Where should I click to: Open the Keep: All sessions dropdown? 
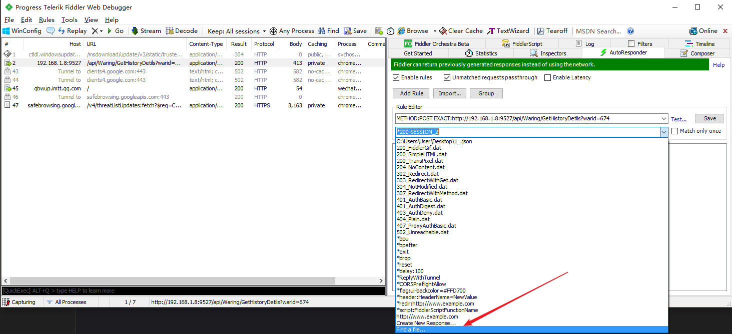(237, 31)
